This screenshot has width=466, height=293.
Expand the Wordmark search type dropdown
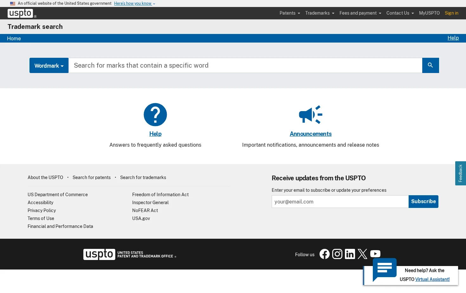49,65
